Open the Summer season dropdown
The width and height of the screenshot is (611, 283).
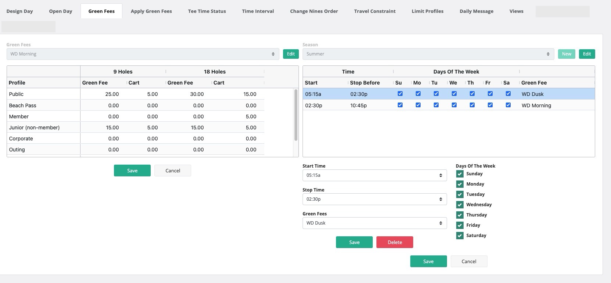(428, 54)
